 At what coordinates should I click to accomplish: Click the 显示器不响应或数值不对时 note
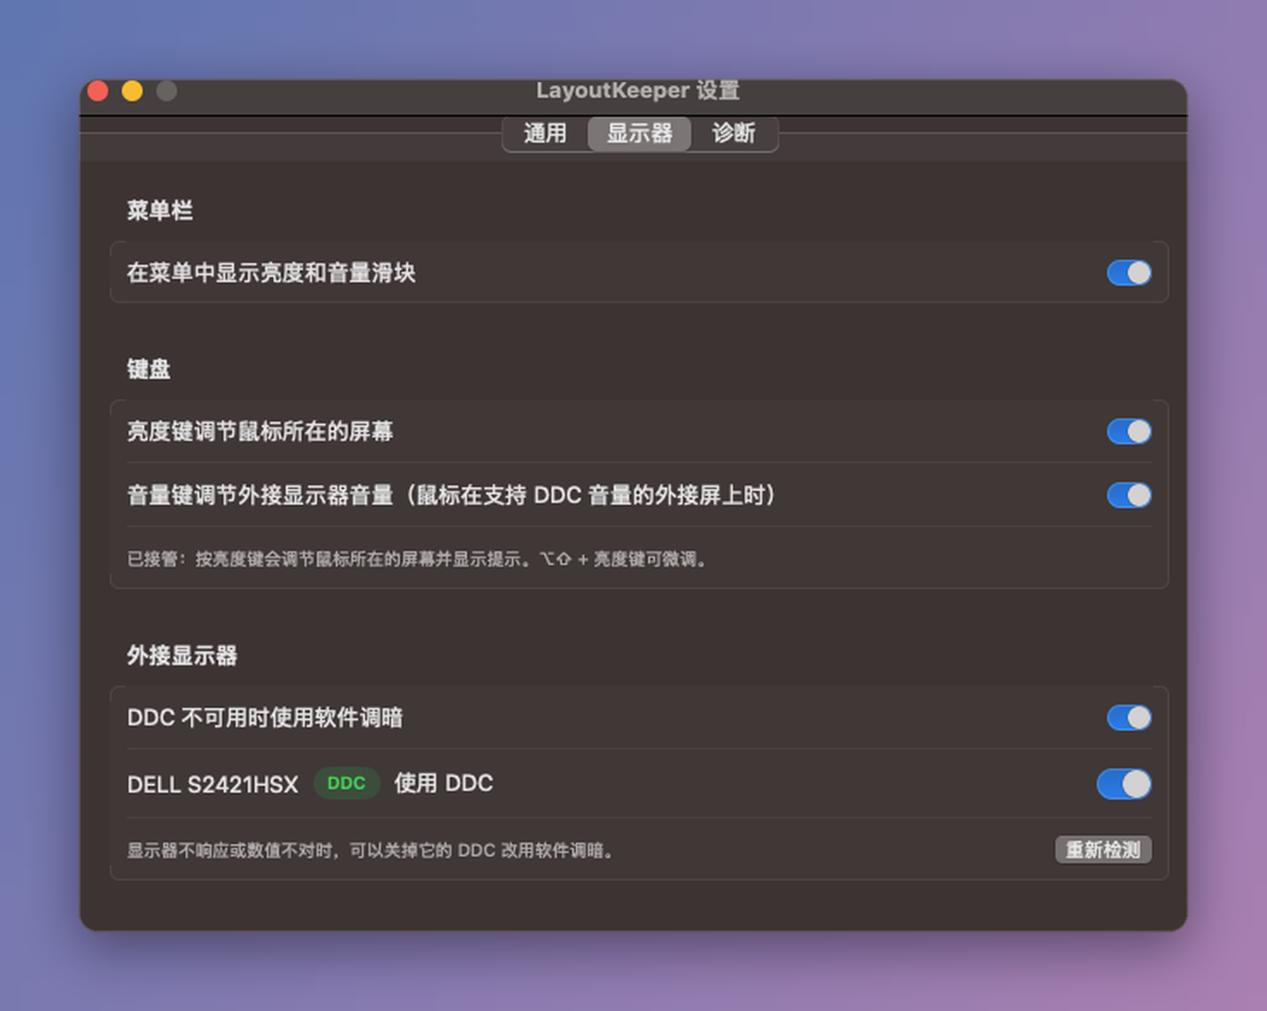coord(372,850)
